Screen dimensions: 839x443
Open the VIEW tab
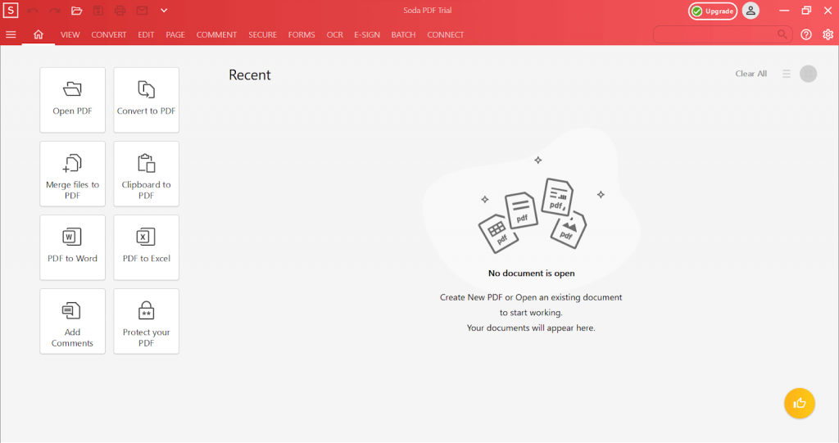point(70,34)
